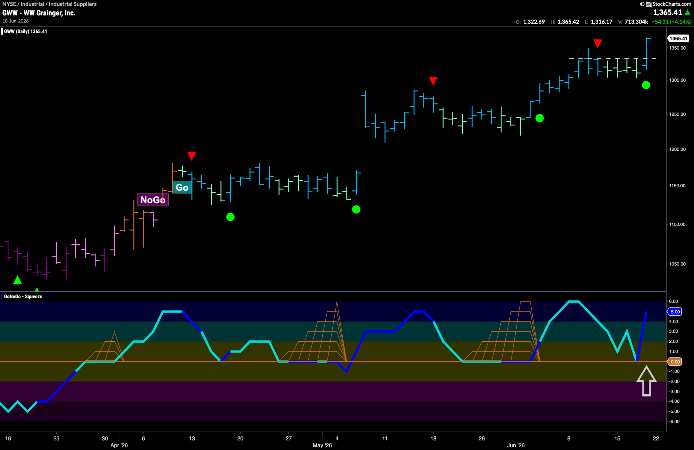Click the 1365.41 current price tag on axis
694x450 pixels.
tap(678, 38)
